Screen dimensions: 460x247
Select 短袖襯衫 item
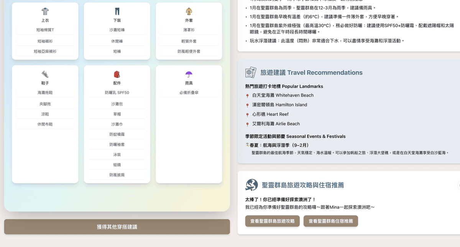point(45,41)
